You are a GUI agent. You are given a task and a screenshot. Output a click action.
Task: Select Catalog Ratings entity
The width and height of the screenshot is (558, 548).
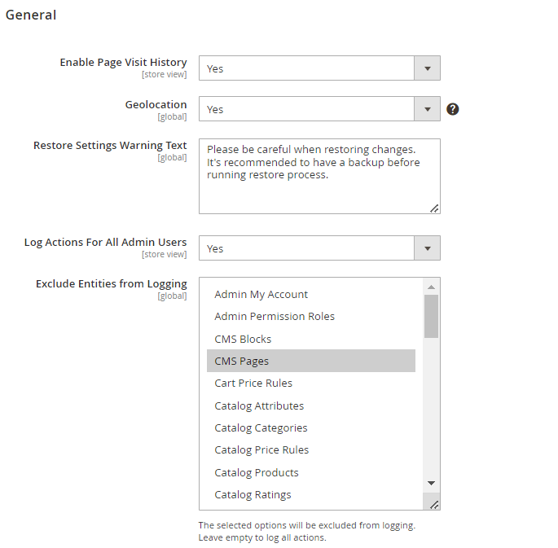coord(310,494)
